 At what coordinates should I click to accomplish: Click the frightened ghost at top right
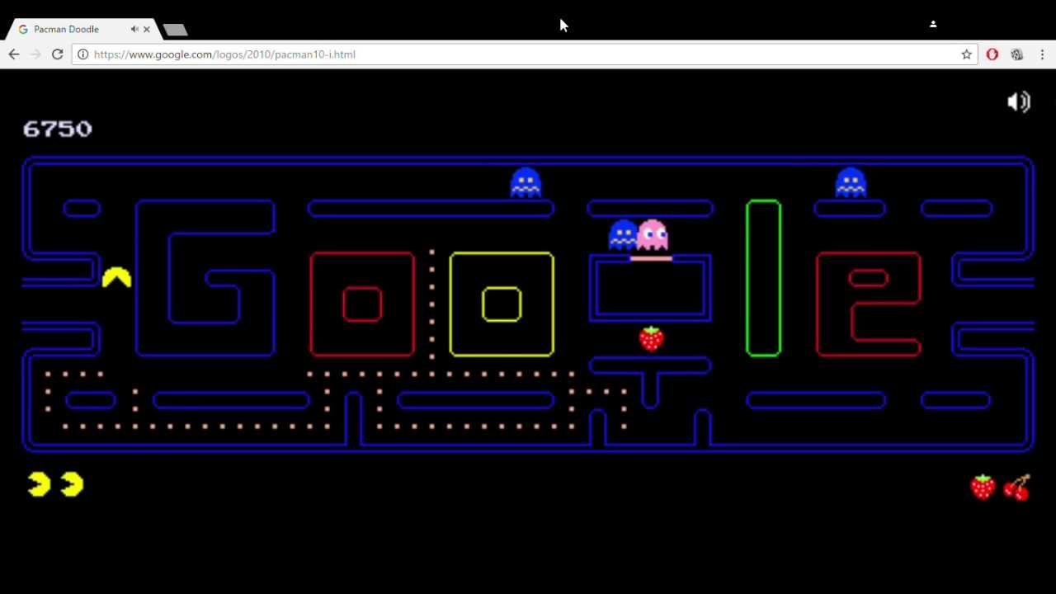pyautogui.click(x=851, y=182)
